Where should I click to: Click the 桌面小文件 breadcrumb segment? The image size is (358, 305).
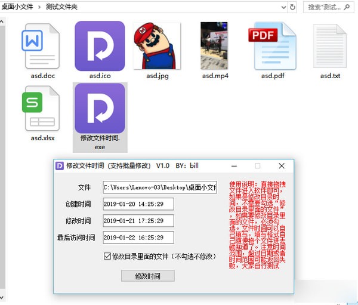tap(17, 7)
